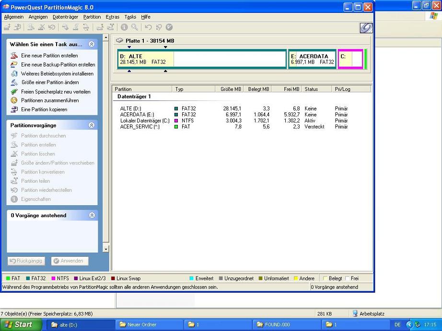Click the Rückgängig button
The image size is (442, 331).
pyautogui.click(x=26, y=261)
